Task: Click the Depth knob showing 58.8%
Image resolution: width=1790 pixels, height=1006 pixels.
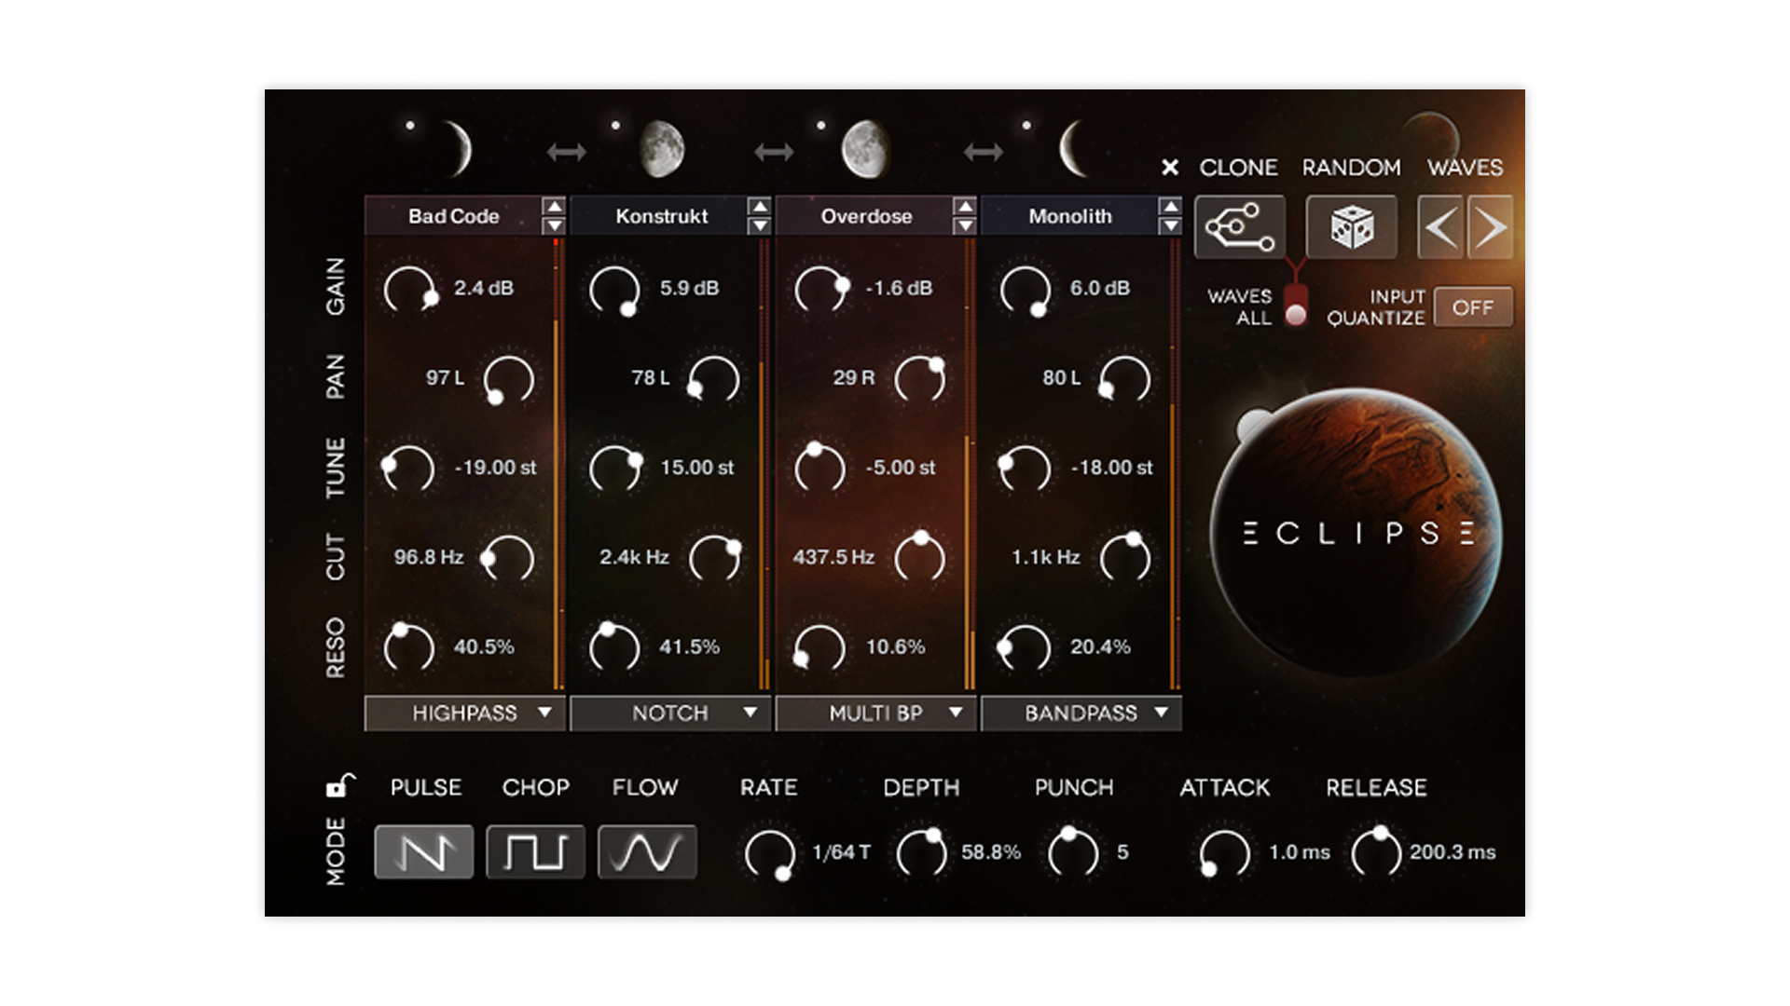Action: [x=921, y=851]
